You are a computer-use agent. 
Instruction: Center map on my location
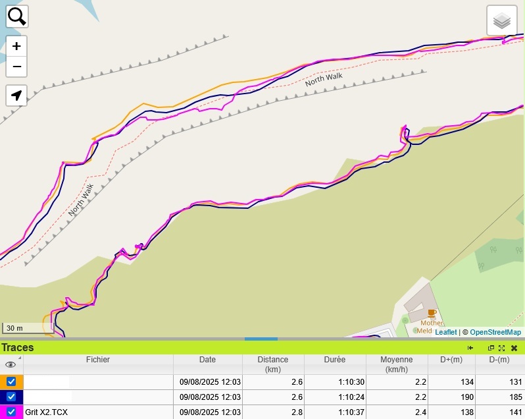pyautogui.click(x=16, y=96)
